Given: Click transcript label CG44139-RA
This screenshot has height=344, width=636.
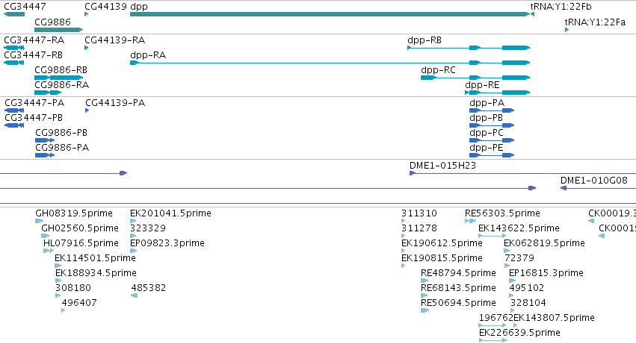Looking at the screenshot, I should point(115,40).
